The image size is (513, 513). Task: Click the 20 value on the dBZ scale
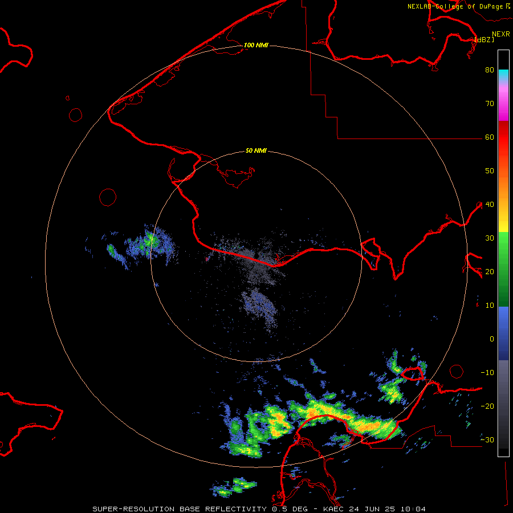490,272
